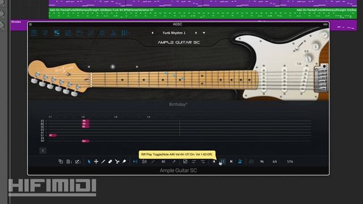Viewport: 363px width, 204px height.
Task: Click the copy riff icon in the bottom toolbar
Action: coord(61,161)
